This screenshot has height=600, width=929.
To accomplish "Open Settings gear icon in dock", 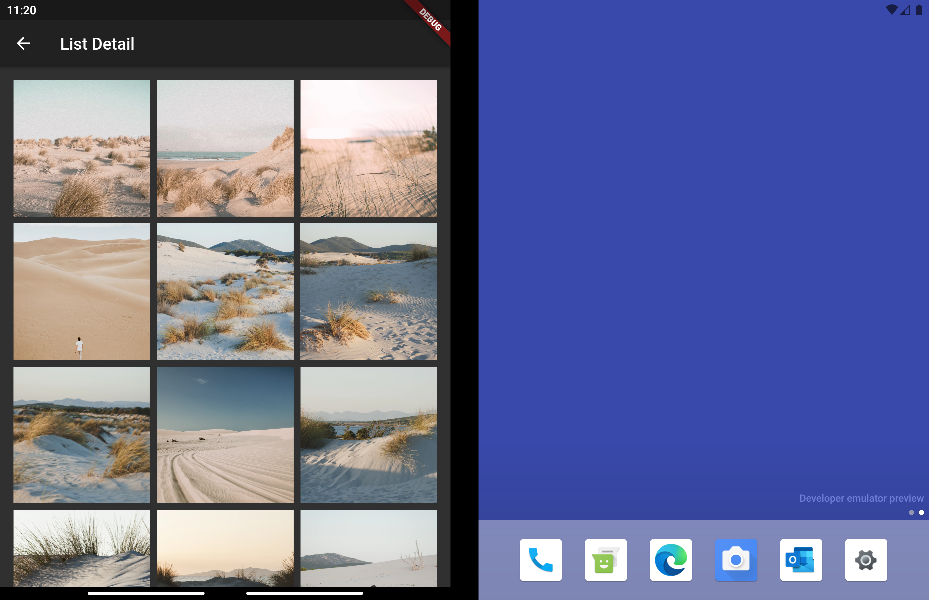I will [866, 560].
